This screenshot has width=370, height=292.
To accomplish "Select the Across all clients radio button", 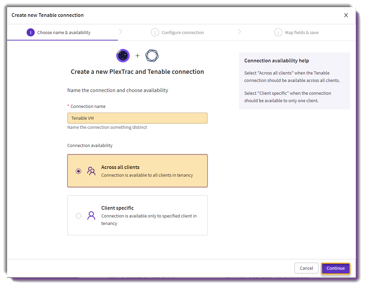I will [79, 171].
